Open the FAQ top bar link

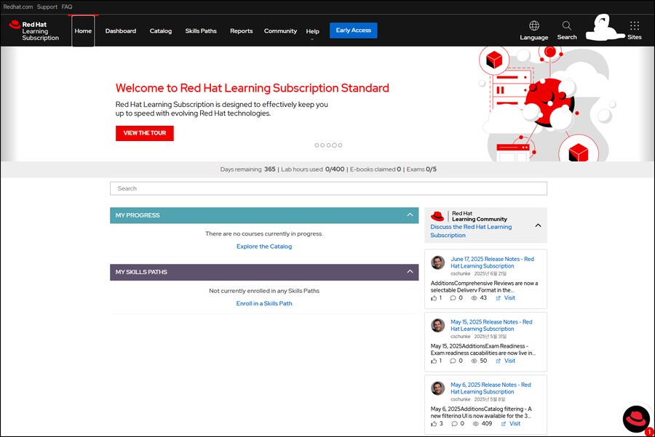point(67,7)
